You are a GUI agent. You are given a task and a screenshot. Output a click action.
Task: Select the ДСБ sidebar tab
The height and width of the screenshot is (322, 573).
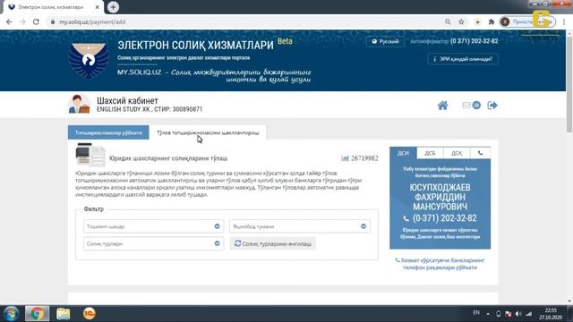(x=430, y=153)
